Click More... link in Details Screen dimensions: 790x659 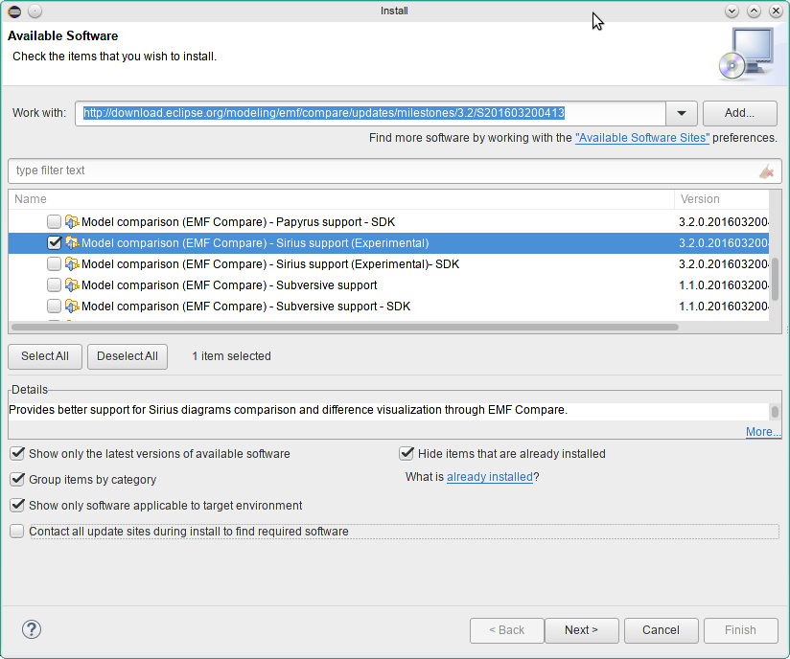(763, 432)
